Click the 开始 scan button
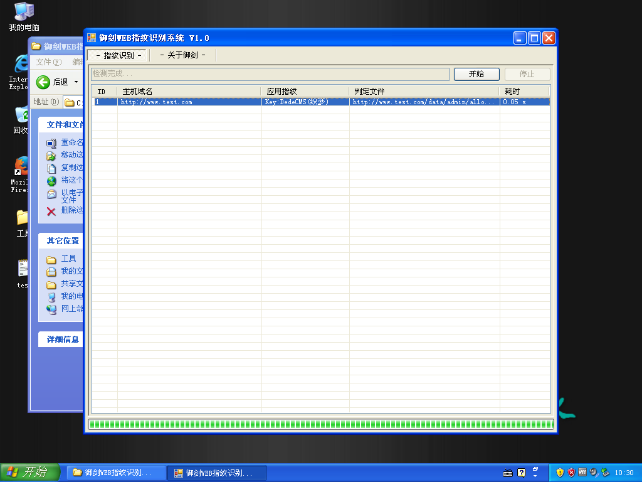The width and height of the screenshot is (642, 482). pyautogui.click(x=476, y=74)
